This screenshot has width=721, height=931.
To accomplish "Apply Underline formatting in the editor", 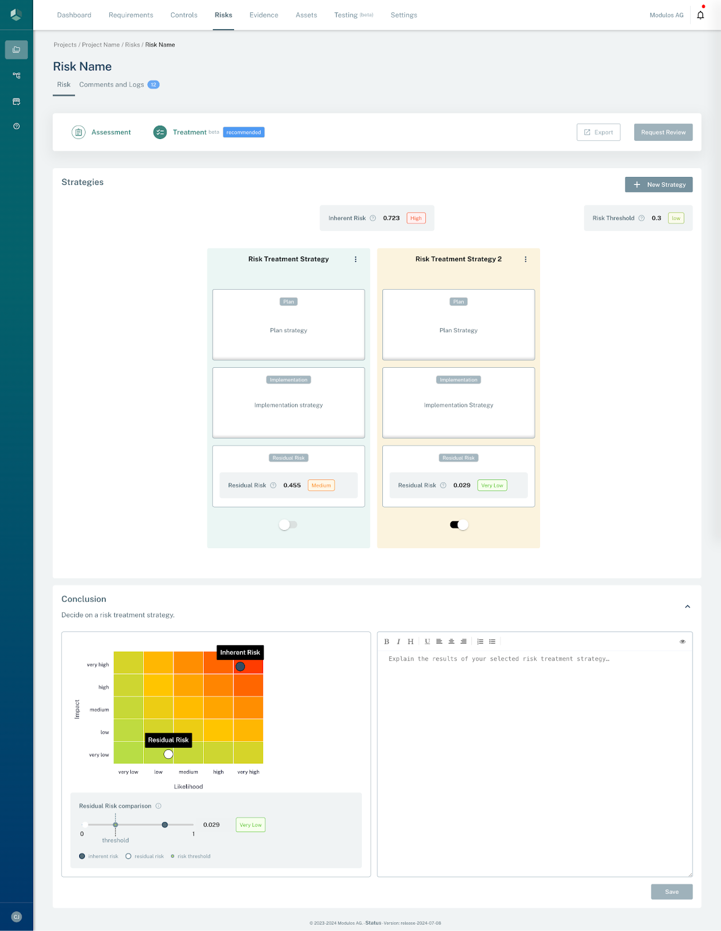I will 427,642.
